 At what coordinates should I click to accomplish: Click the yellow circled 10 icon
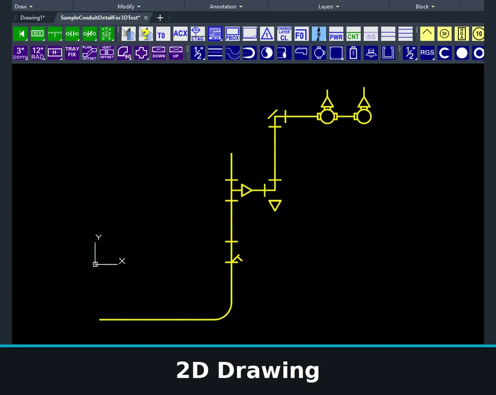[x=478, y=34]
